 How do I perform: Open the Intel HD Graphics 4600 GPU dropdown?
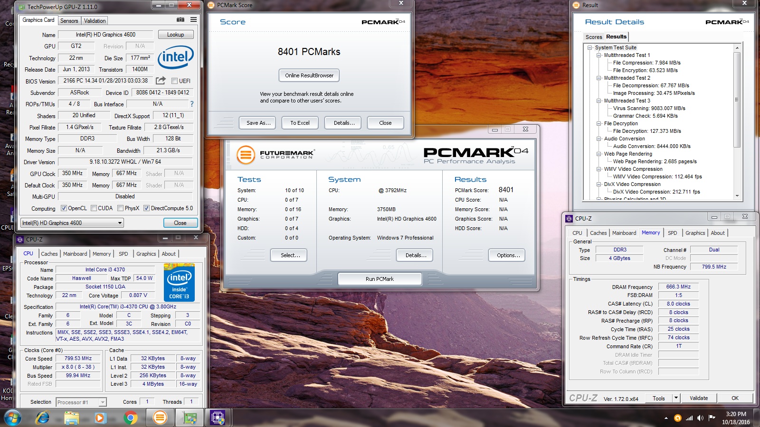72,223
